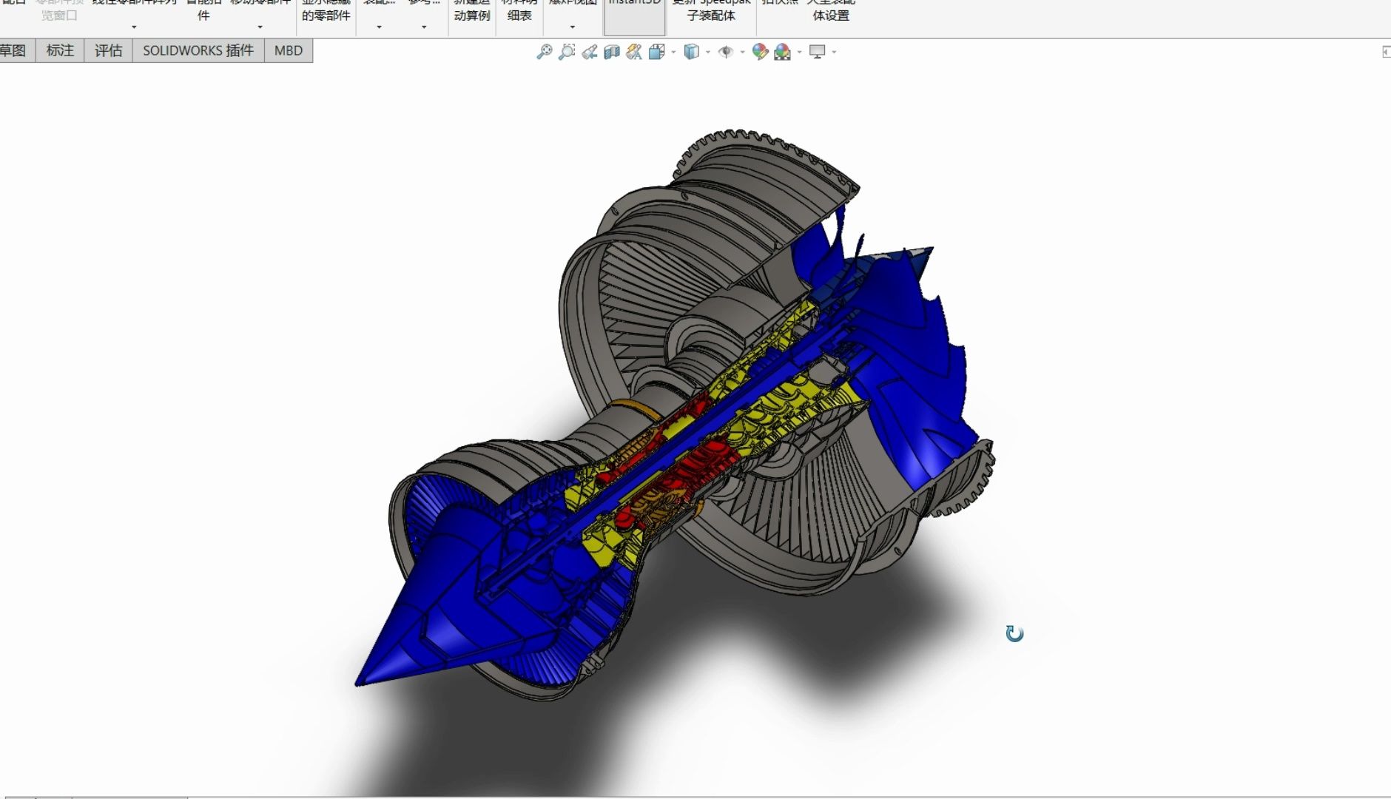The width and height of the screenshot is (1391, 799).
Task: Switch to the 标注 tab
Action: (60, 50)
